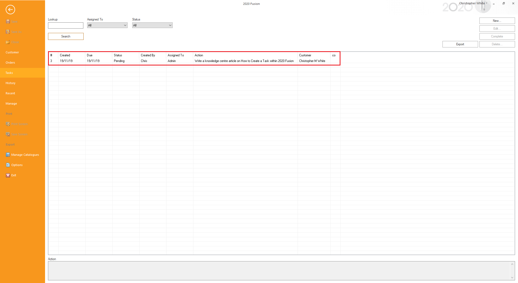Click the # column header
This screenshot has height=283, width=518.
click(x=53, y=55)
